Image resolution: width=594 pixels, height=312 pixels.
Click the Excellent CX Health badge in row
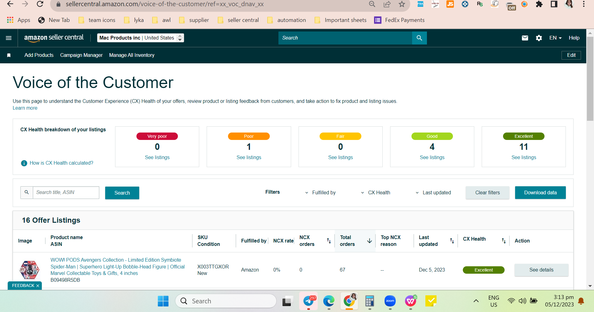(x=484, y=270)
